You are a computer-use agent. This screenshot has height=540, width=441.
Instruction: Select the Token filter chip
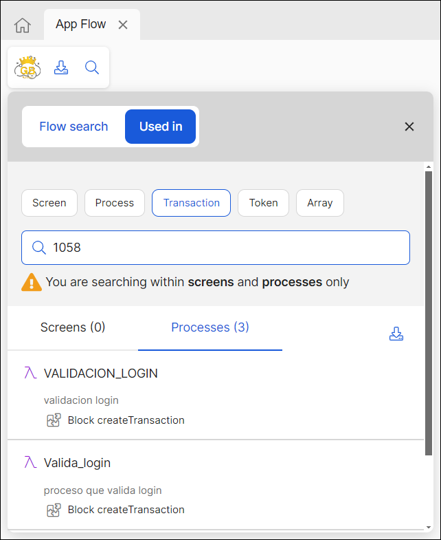[x=263, y=203]
